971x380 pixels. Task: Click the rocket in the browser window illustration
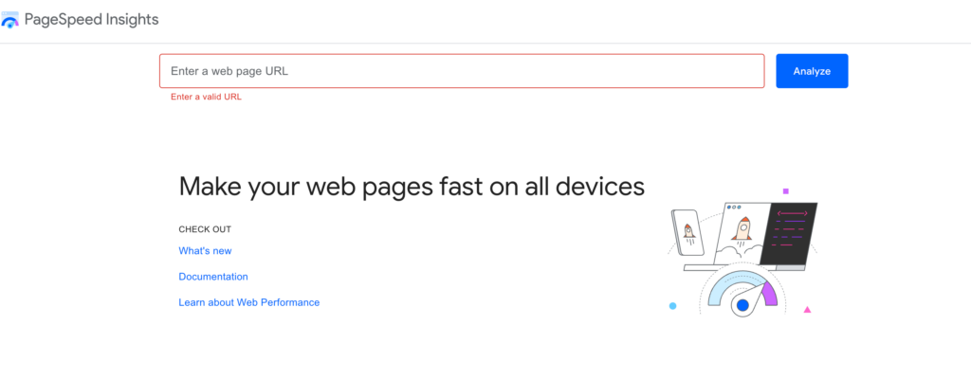click(743, 227)
